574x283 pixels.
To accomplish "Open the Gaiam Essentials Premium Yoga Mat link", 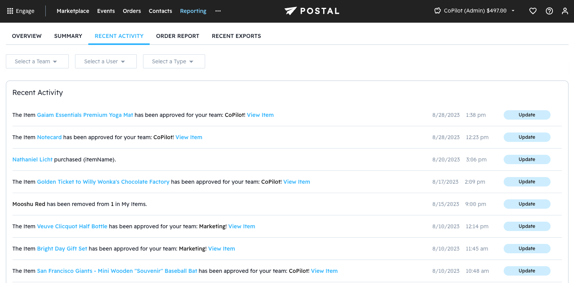I will 85,115.
